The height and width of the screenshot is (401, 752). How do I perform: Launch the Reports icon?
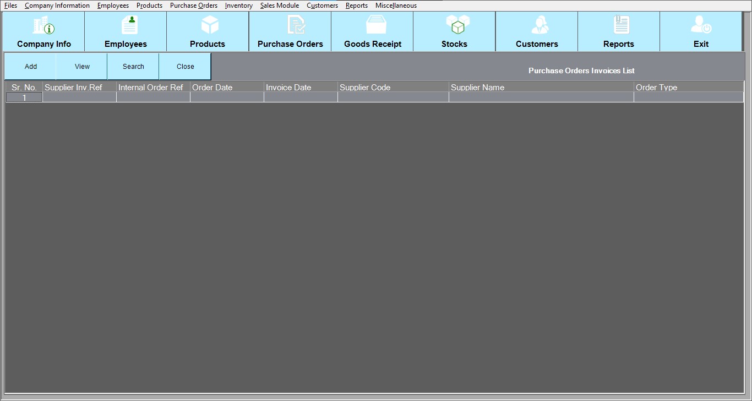[621, 25]
